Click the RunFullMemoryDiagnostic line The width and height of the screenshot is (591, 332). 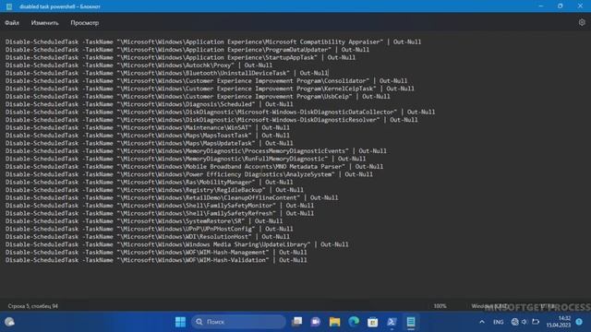click(x=186, y=159)
